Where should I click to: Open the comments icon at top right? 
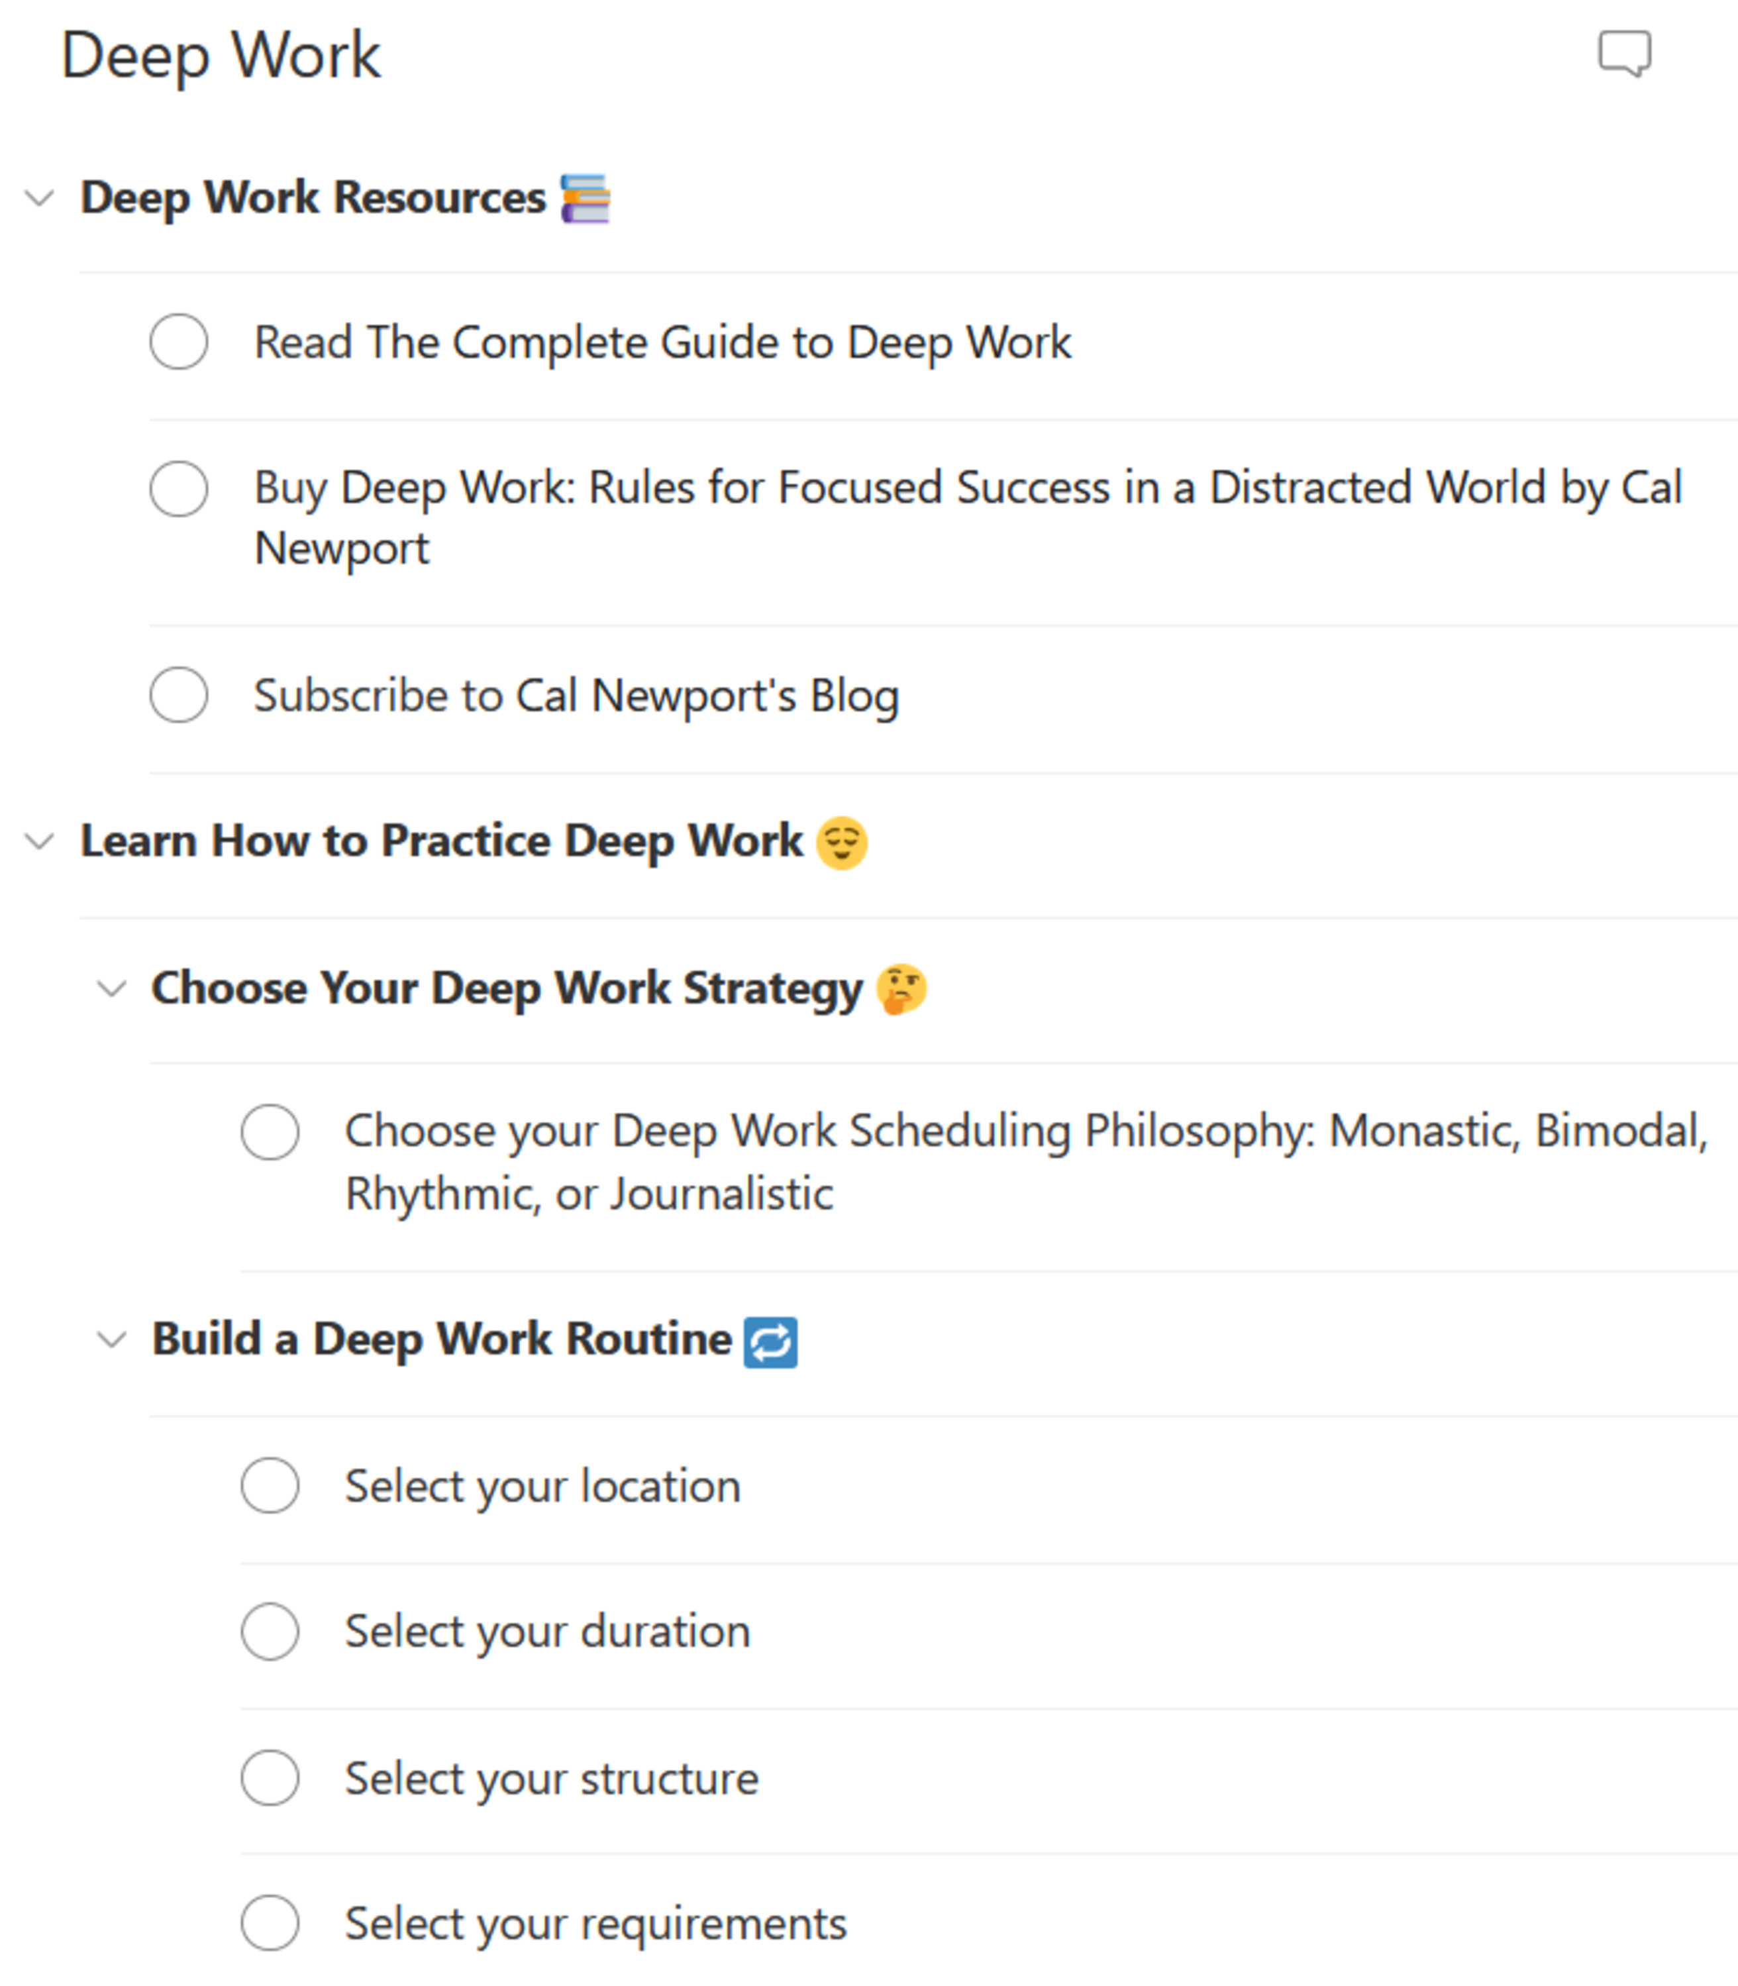[1627, 54]
